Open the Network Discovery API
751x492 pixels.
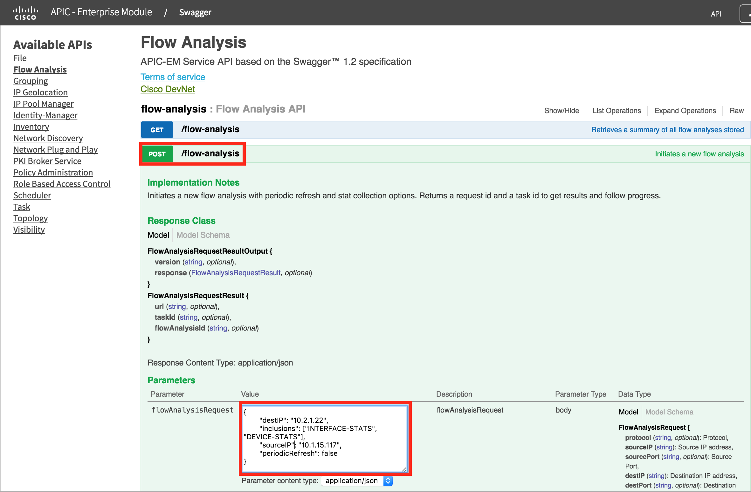[48, 138]
